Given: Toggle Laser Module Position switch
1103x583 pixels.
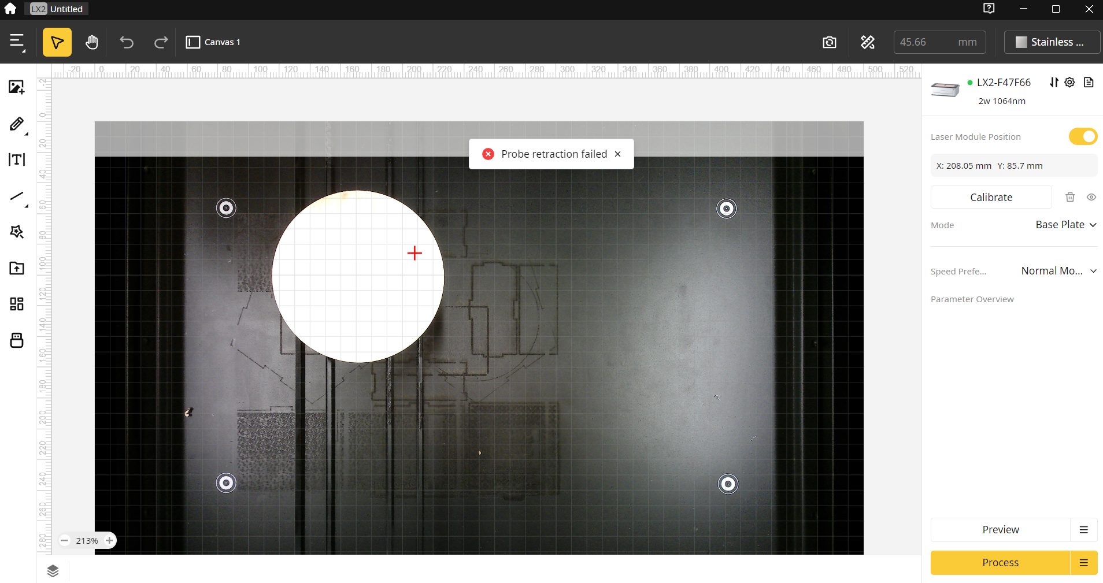Looking at the screenshot, I should click(x=1082, y=137).
